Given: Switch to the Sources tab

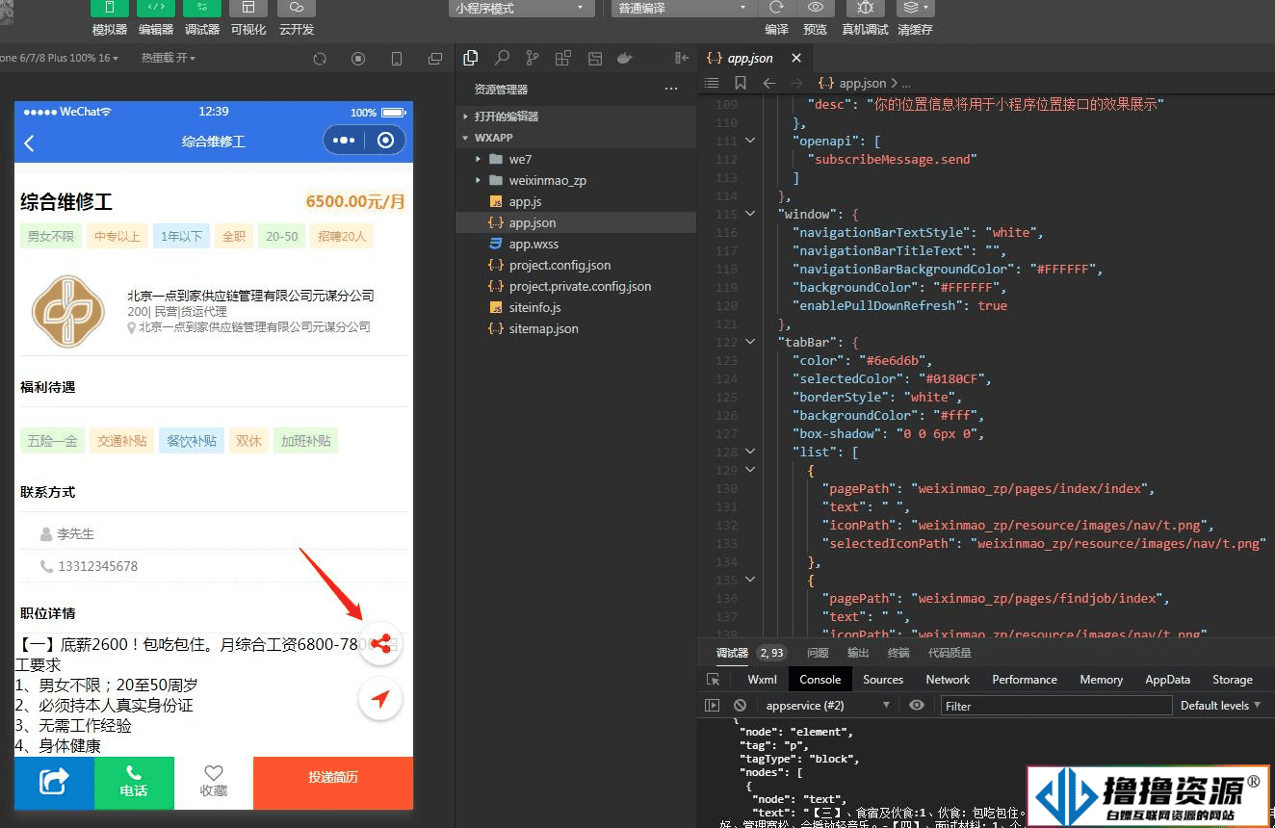Looking at the screenshot, I should [x=883, y=679].
